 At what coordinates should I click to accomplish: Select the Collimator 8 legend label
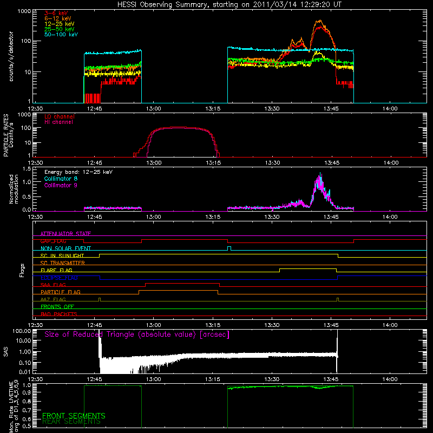pos(61,179)
